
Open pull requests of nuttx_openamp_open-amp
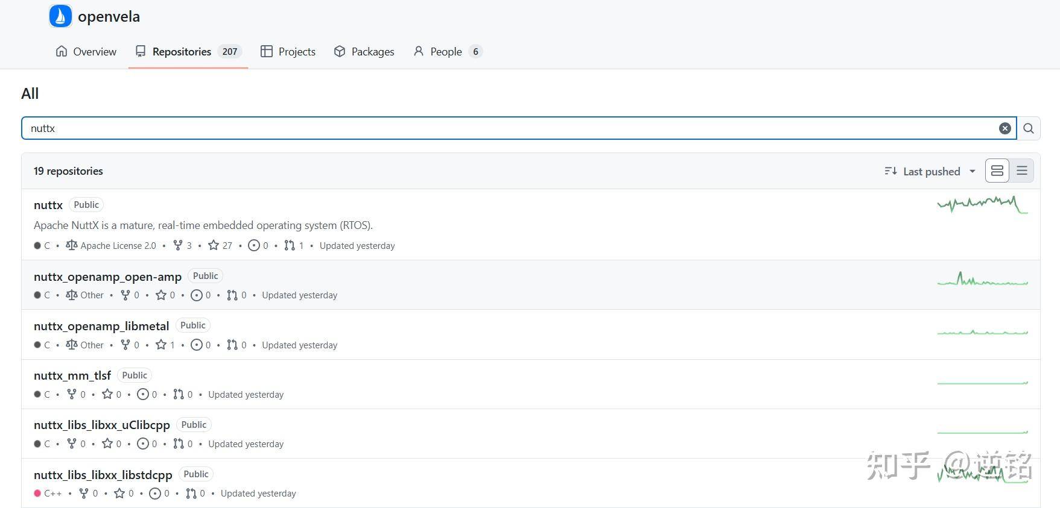click(x=236, y=295)
